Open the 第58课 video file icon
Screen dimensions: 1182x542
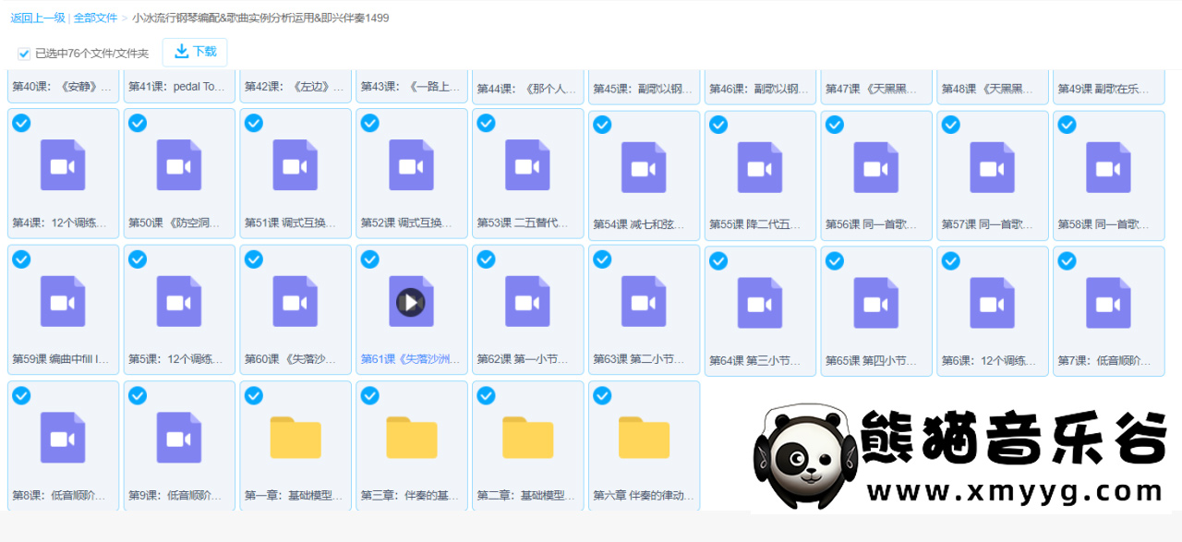(x=1110, y=167)
